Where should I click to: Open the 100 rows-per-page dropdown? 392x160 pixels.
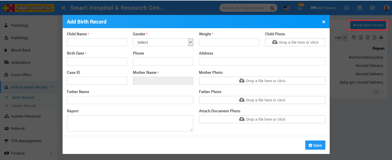click(341, 38)
